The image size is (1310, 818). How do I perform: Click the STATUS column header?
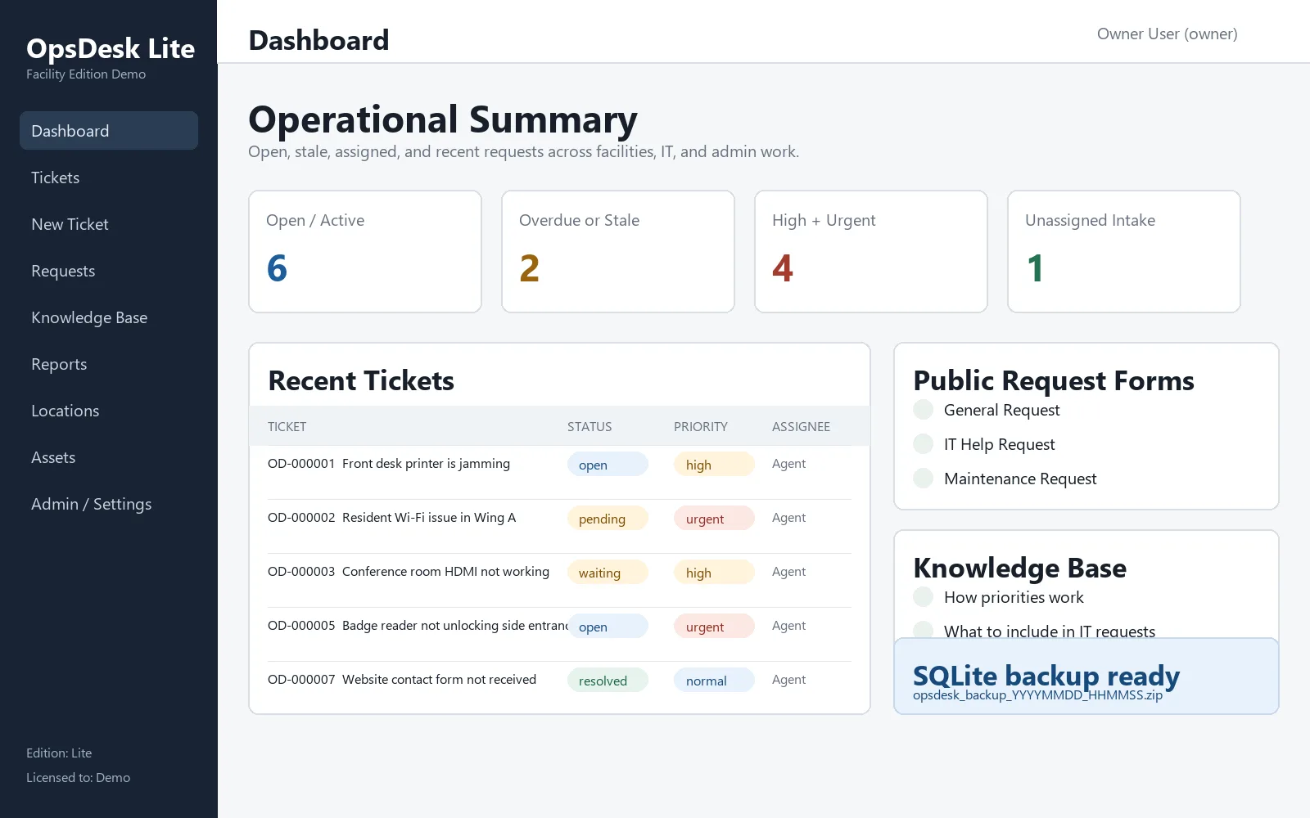[589, 427]
